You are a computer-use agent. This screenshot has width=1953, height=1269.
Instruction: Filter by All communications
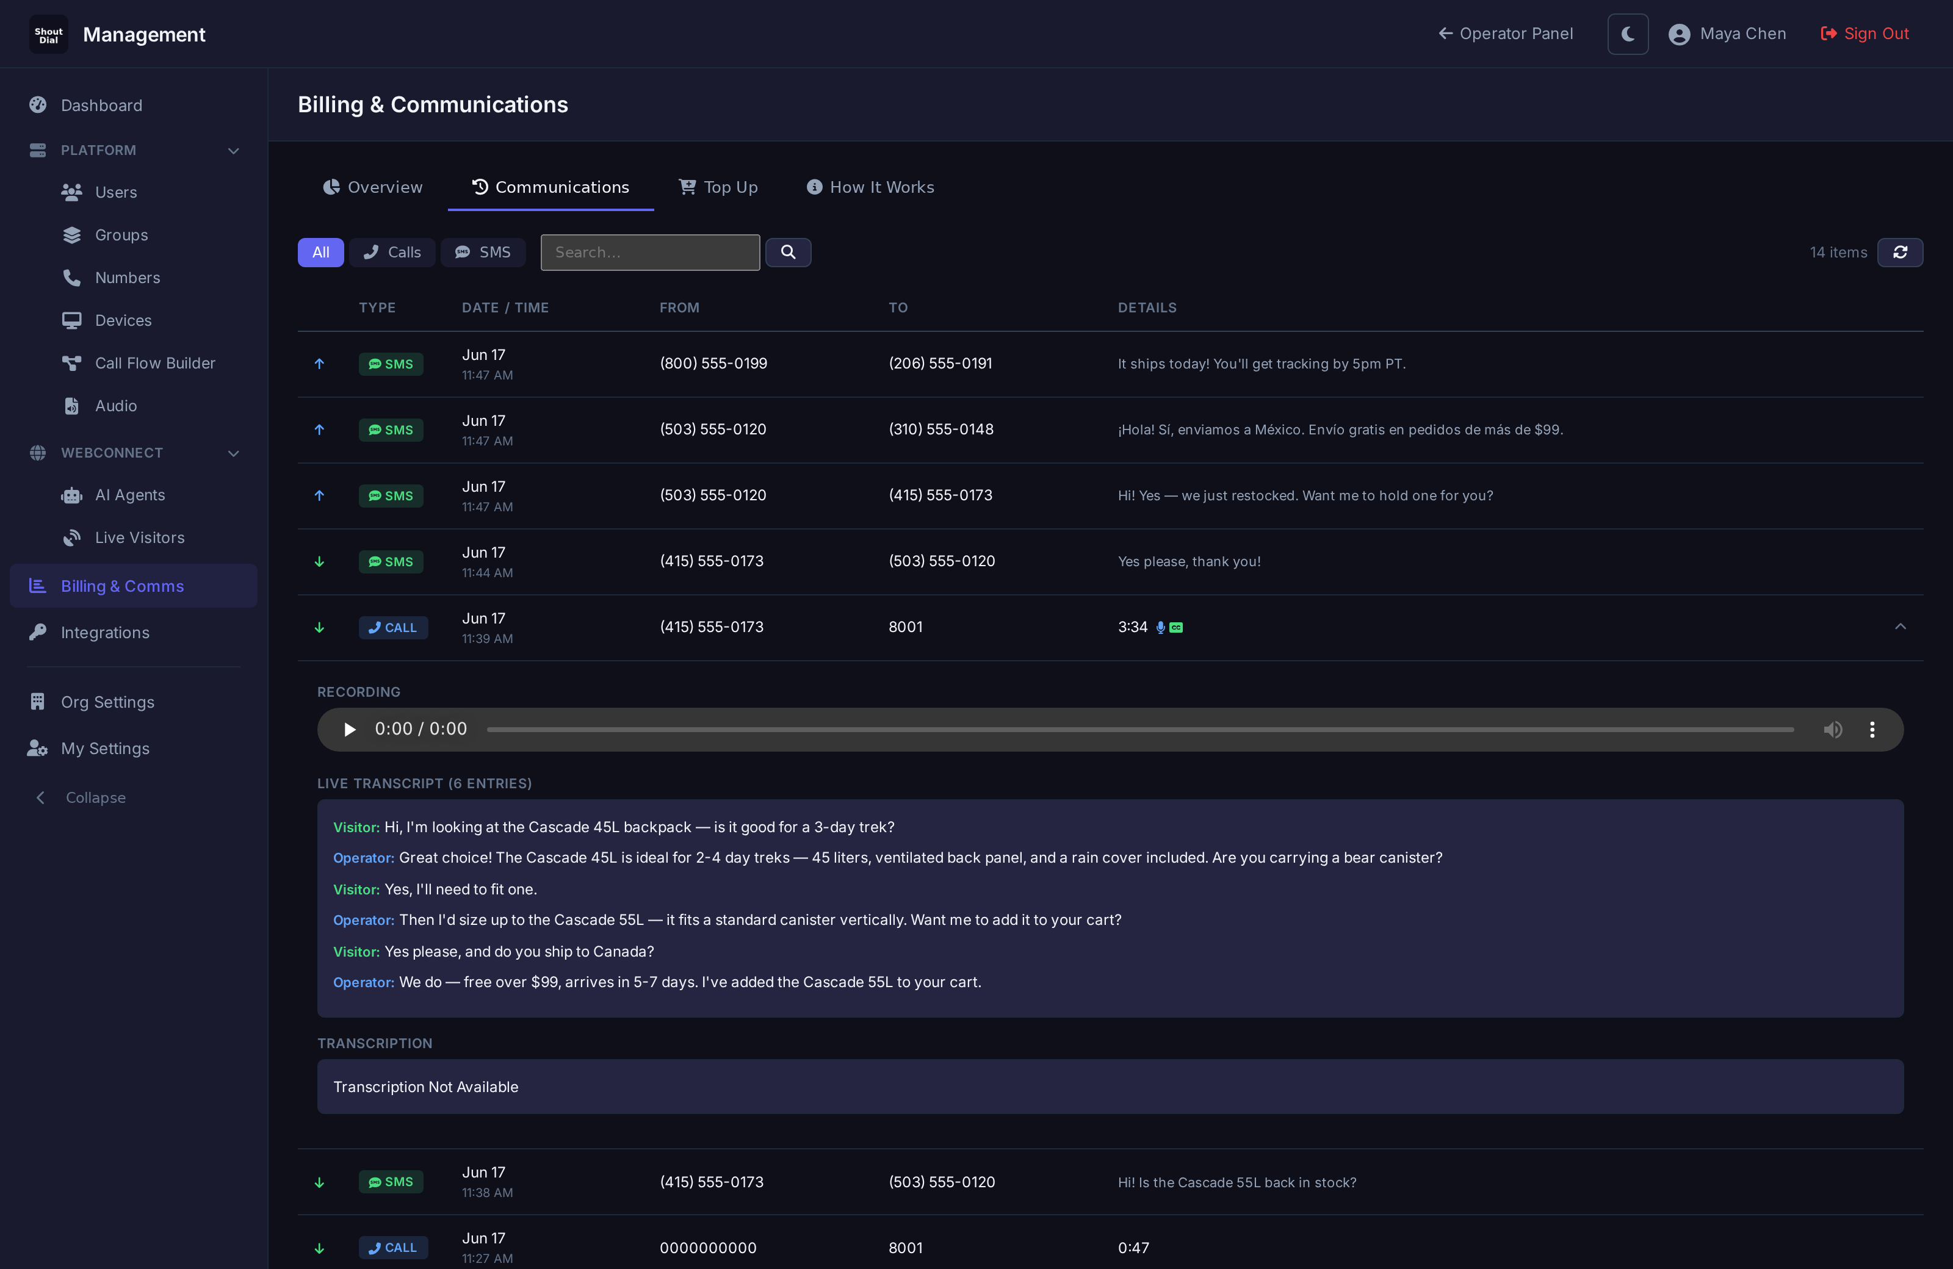pyautogui.click(x=321, y=253)
